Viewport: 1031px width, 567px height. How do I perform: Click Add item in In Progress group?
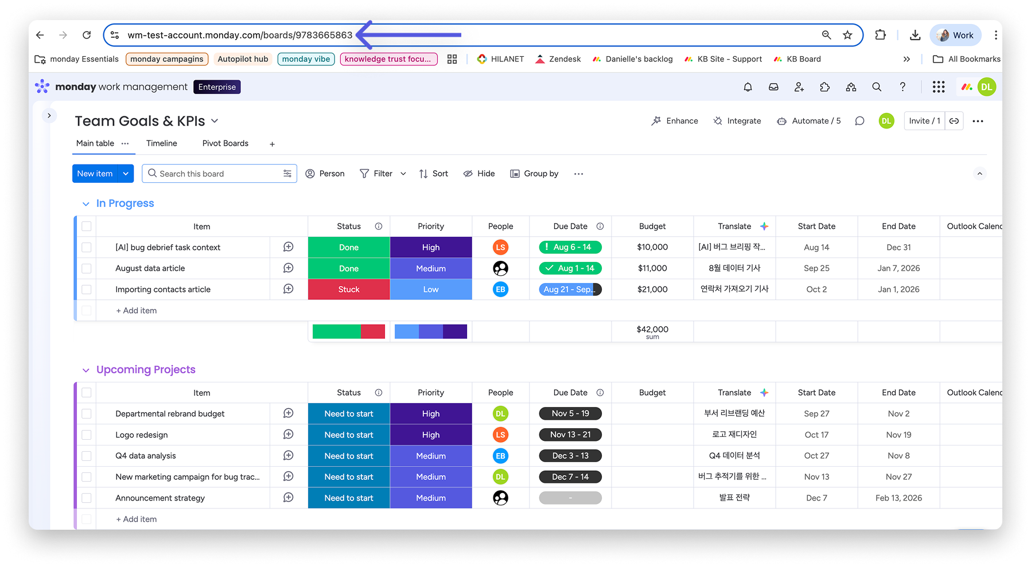point(137,311)
